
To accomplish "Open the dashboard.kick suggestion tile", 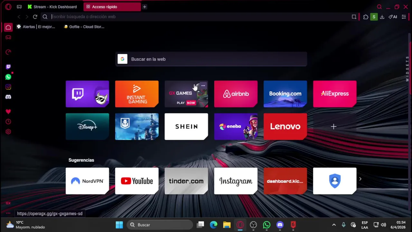I will tap(285, 181).
